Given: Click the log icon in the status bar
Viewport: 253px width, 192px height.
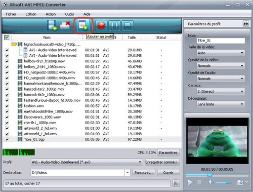Looking at the screenshot, I should [x=176, y=183].
